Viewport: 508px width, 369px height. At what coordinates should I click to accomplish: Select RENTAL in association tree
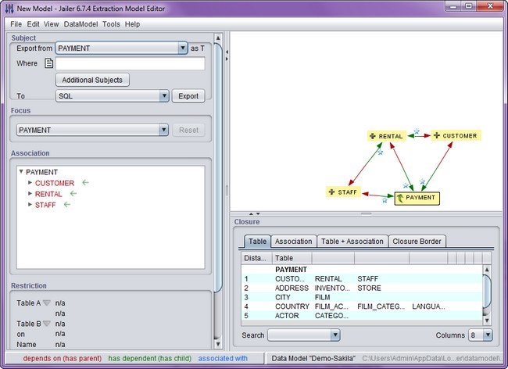[x=48, y=194]
